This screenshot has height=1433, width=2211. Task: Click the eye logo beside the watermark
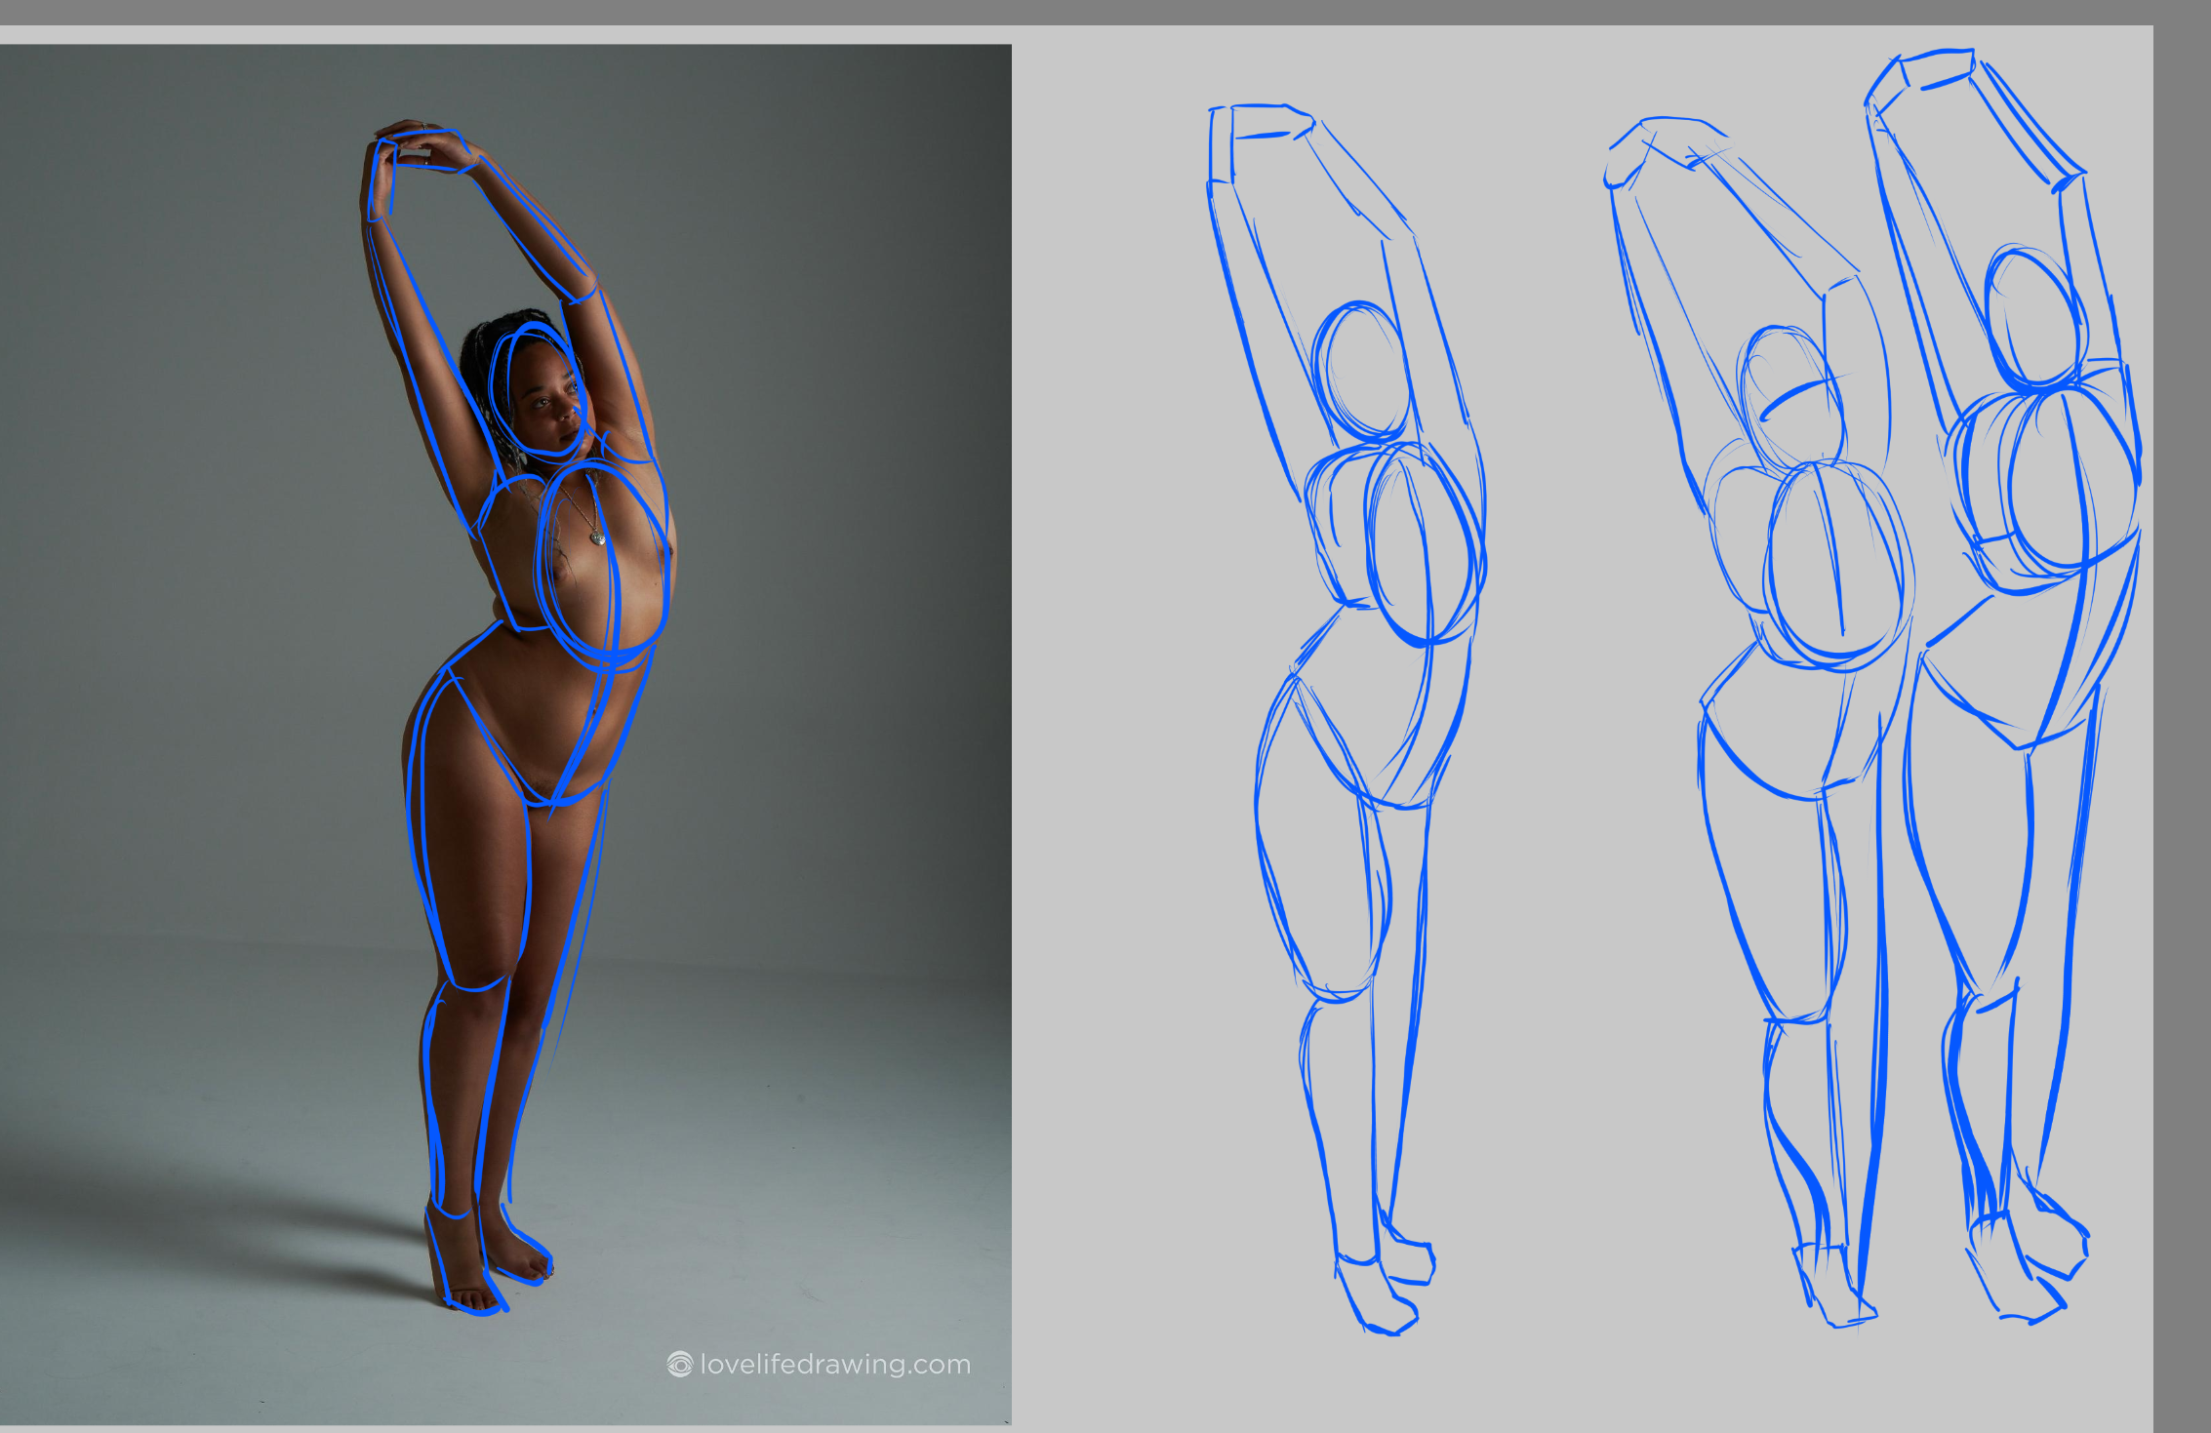(680, 1364)
